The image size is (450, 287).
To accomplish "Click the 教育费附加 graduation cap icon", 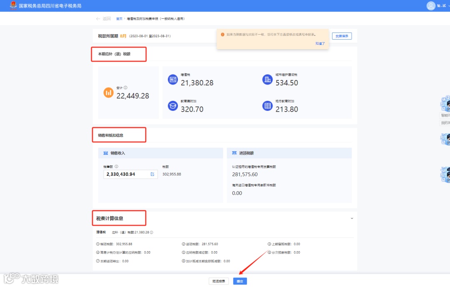I will [x=173, y=106].
